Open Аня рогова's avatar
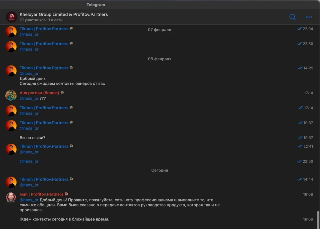This screenshot has height=229, width=320. [11, 96]
